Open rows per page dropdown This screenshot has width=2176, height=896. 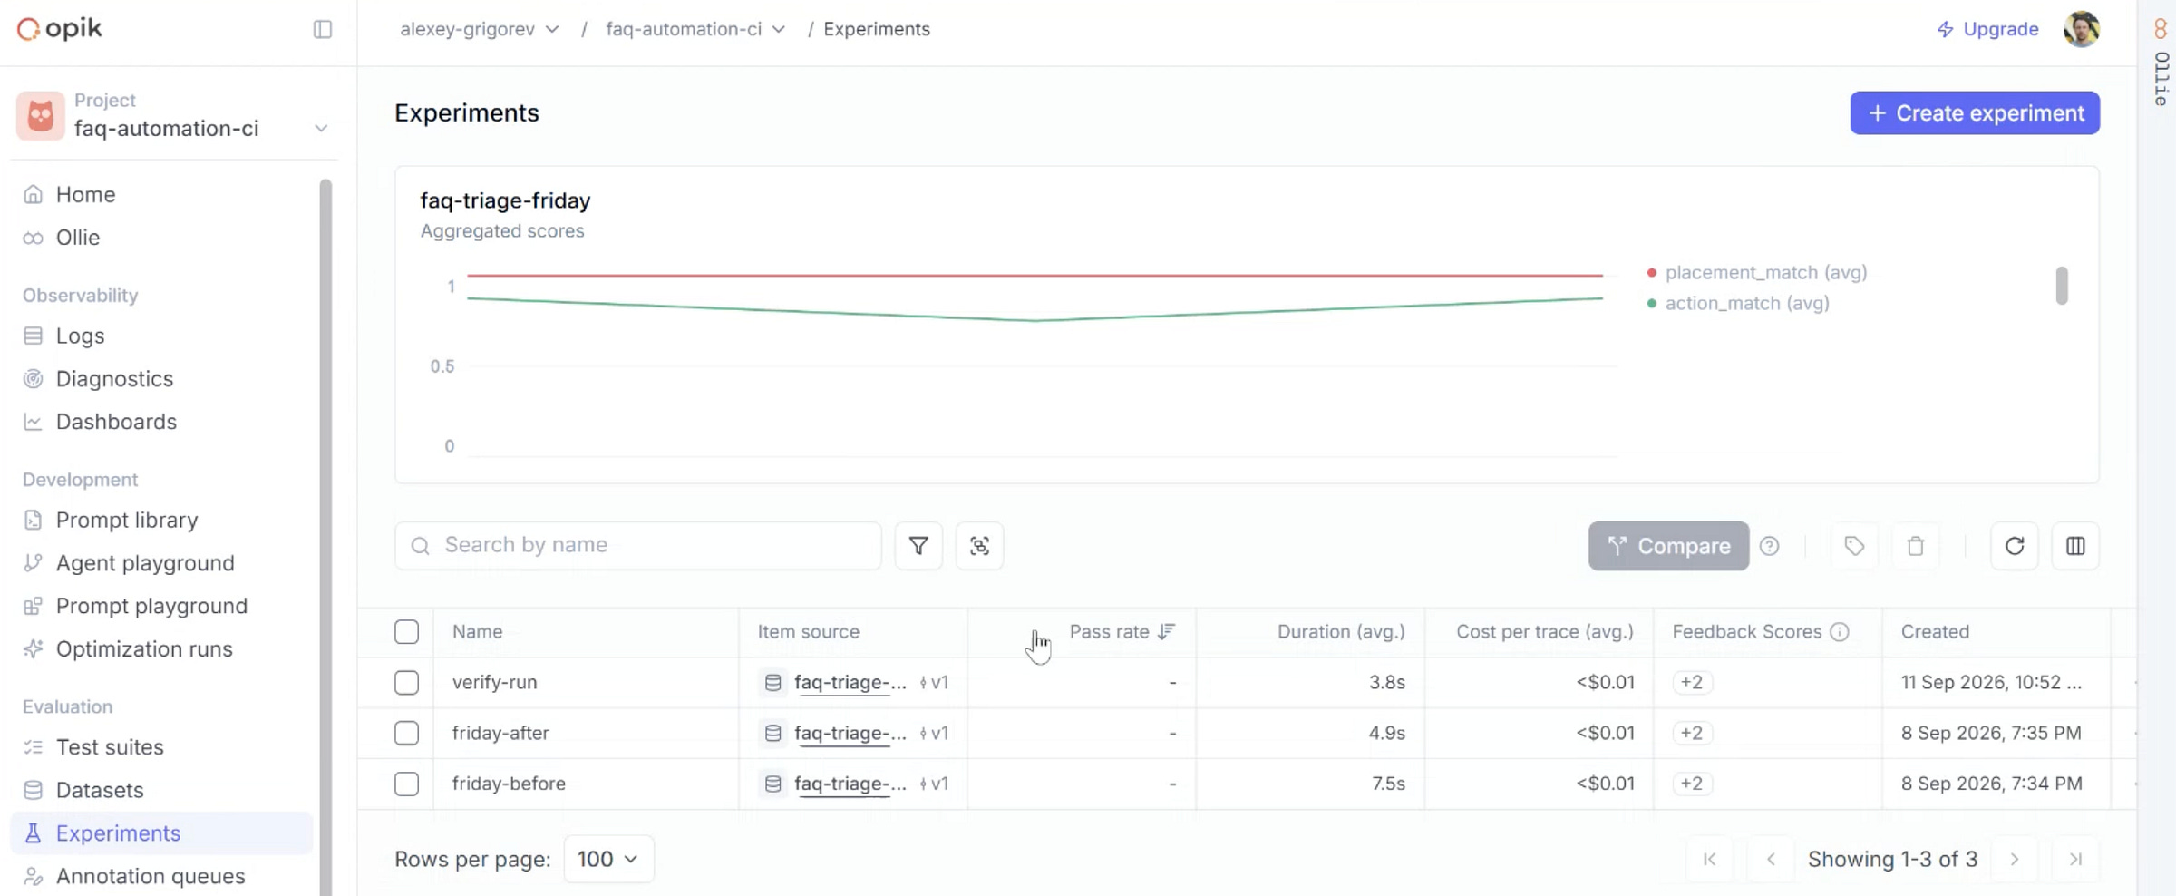(x=608, y=859)
